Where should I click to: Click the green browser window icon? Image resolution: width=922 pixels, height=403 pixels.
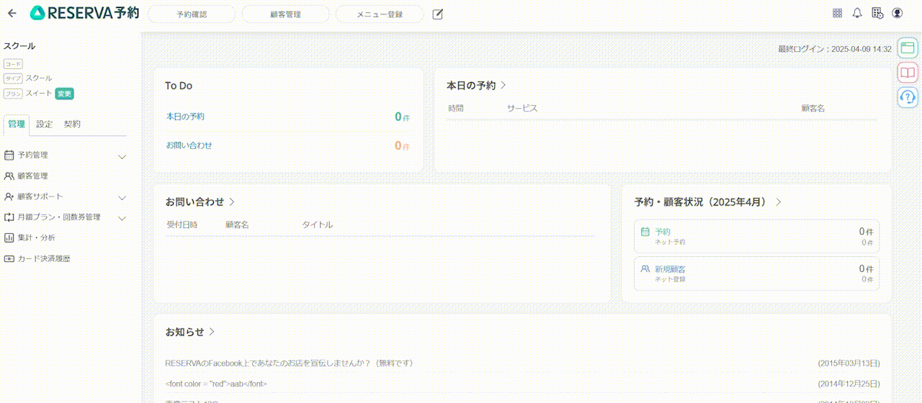pyautogui.click(x=908, y=47)
